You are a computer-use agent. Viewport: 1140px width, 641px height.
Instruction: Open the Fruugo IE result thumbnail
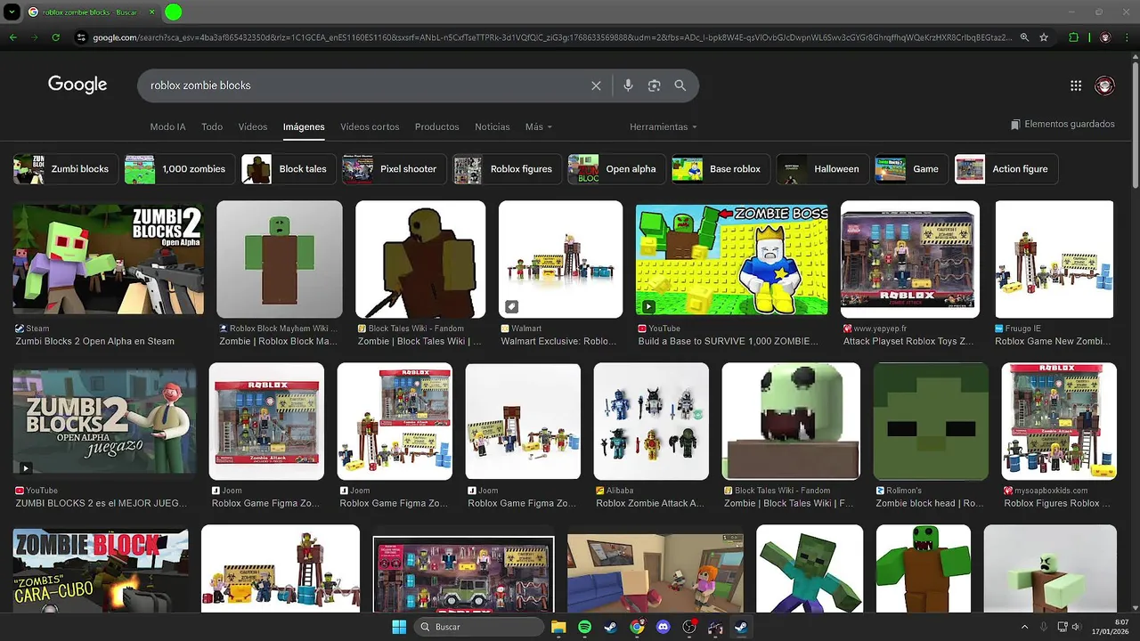coord(1054,259)
